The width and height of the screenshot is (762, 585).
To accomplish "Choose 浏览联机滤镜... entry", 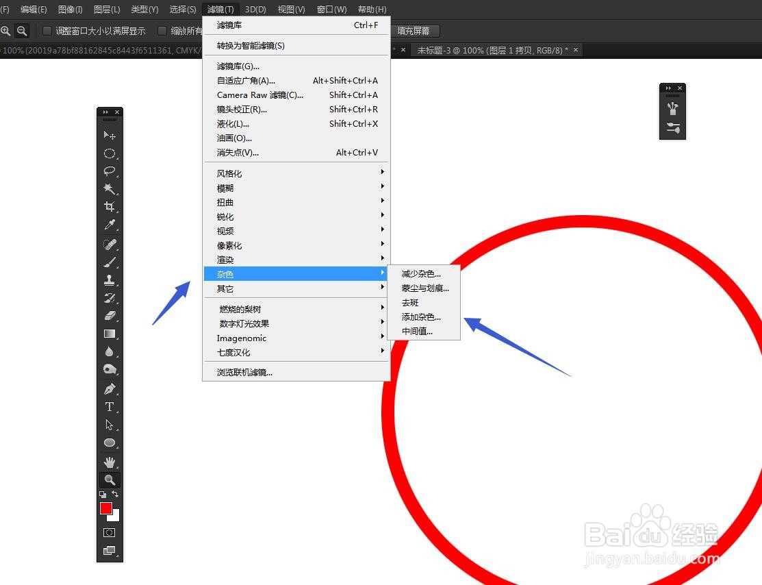I will coord(296,373).
